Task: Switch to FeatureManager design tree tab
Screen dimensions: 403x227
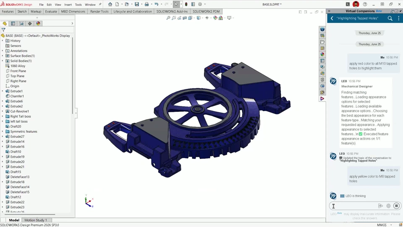Action: coord(5,24)
